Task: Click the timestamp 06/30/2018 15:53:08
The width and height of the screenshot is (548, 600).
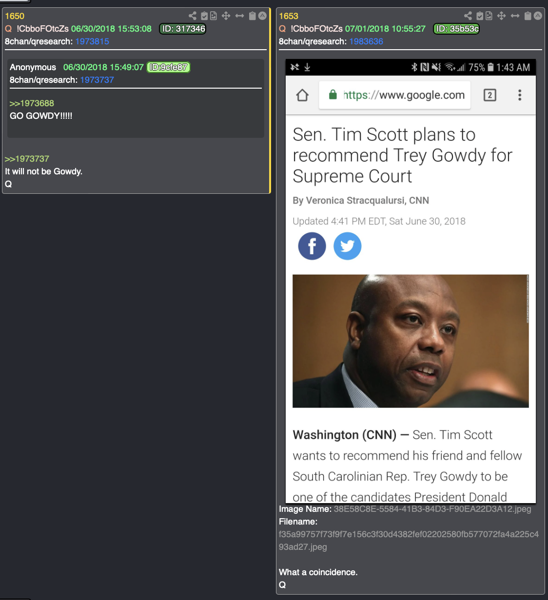Action: tap(111, 29)
